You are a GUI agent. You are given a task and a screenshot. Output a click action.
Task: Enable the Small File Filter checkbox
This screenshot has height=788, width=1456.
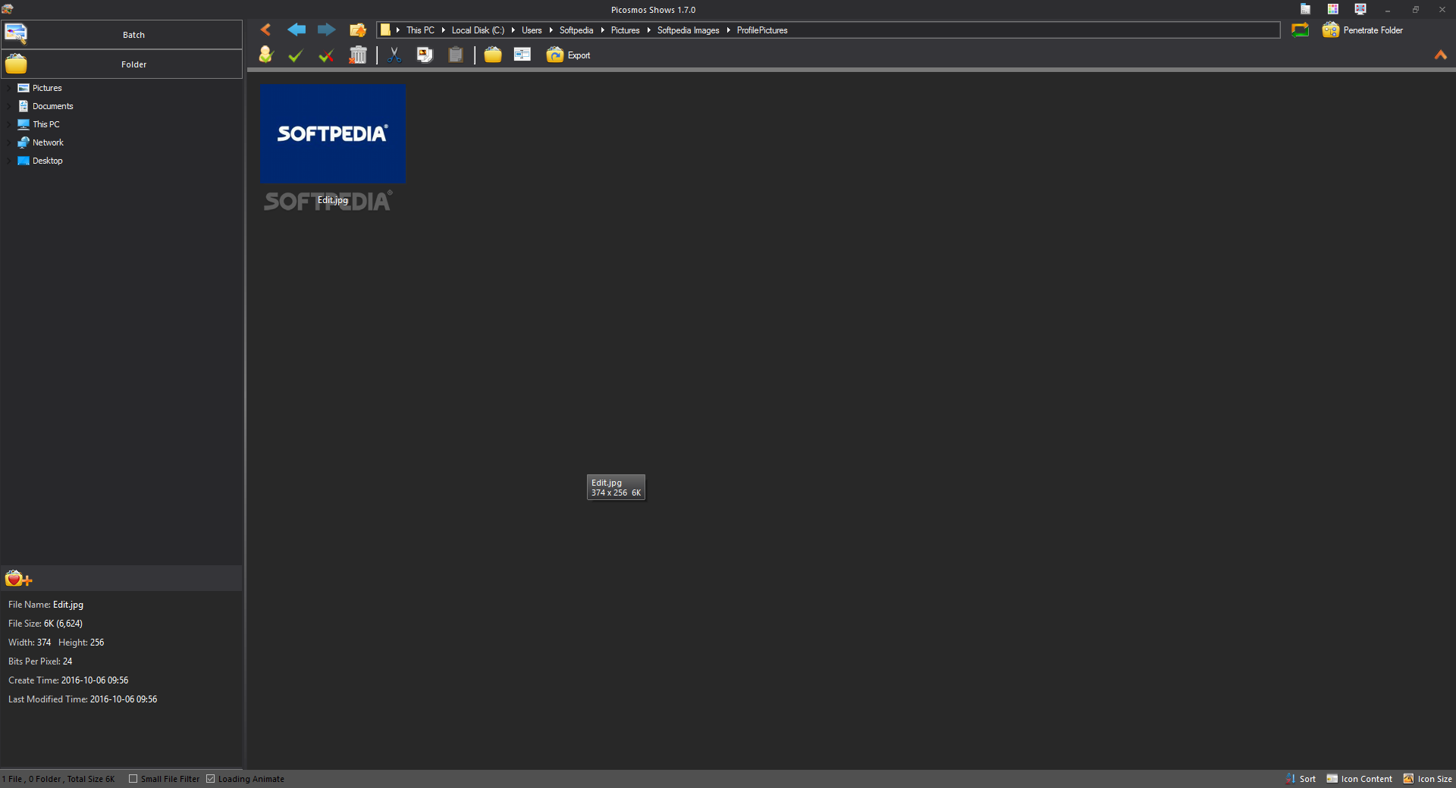point(133,778)
